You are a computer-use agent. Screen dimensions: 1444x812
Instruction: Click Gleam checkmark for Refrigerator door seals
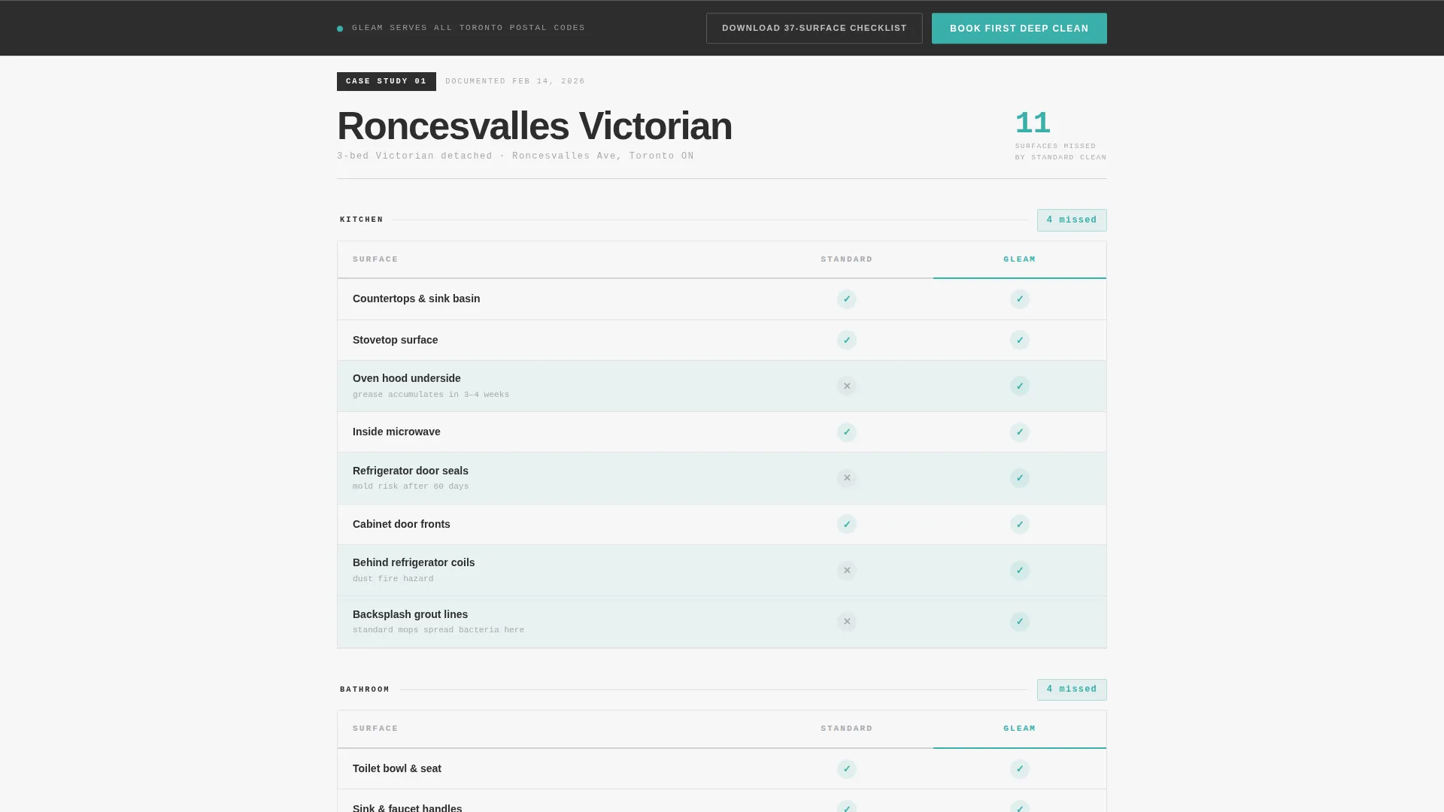click(1020, 478)
